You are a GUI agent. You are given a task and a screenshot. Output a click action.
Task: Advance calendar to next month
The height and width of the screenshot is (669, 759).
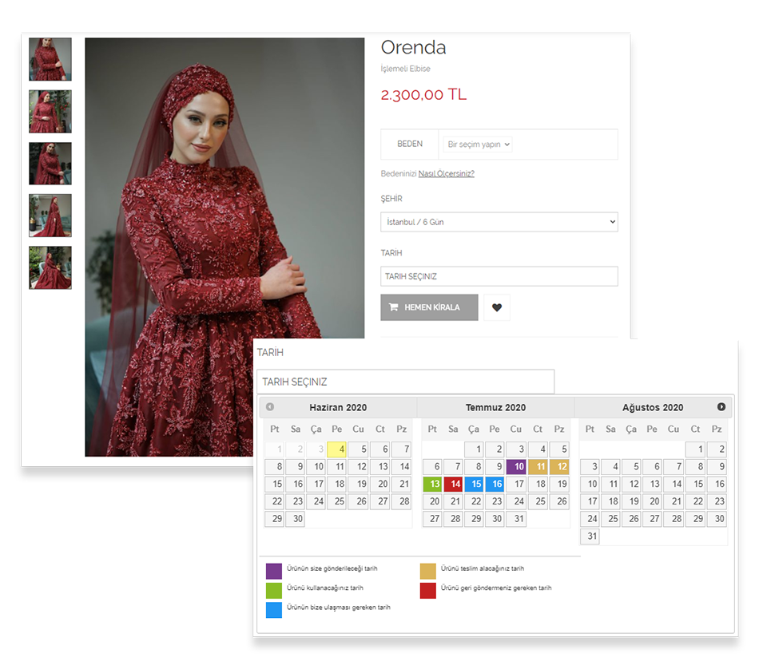coord(721,407)
